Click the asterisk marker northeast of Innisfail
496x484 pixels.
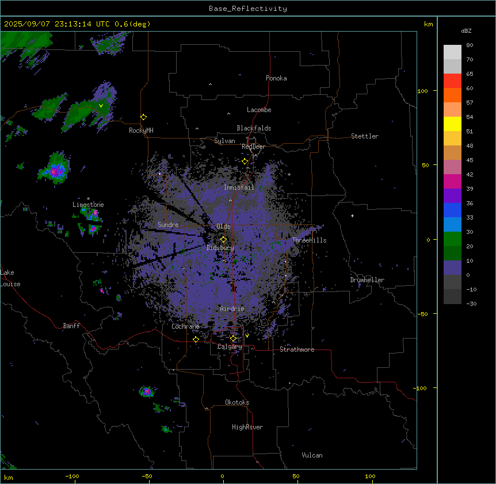(x=289, y=174)
